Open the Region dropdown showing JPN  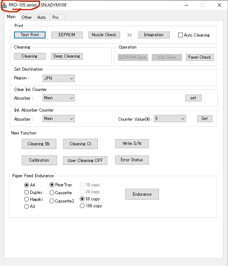tap(59, 78)
